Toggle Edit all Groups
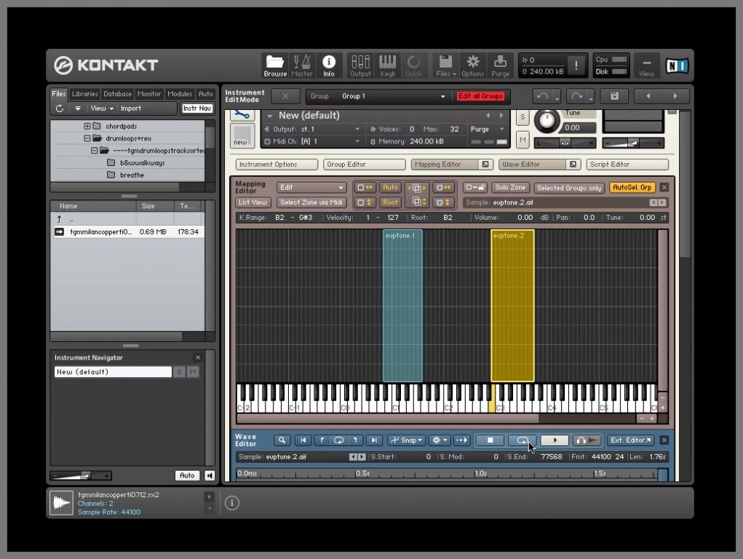The height and width of the screenshot is (559, 743). (480, 96)
